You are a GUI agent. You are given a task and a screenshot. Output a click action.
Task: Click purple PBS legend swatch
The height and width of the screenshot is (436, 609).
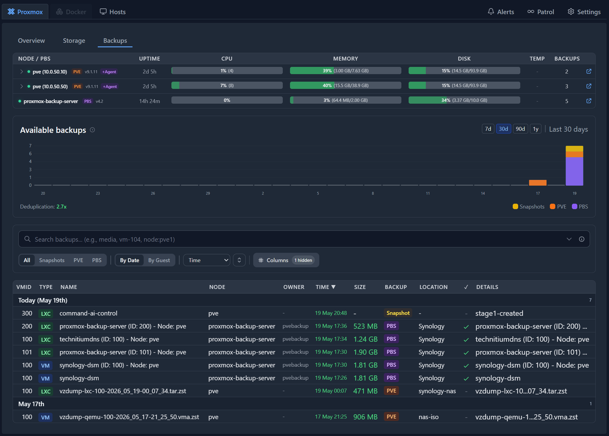(x=574, y=206)
